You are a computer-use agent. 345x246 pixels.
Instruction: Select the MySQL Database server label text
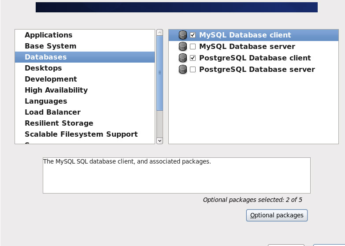pos(247,46)
